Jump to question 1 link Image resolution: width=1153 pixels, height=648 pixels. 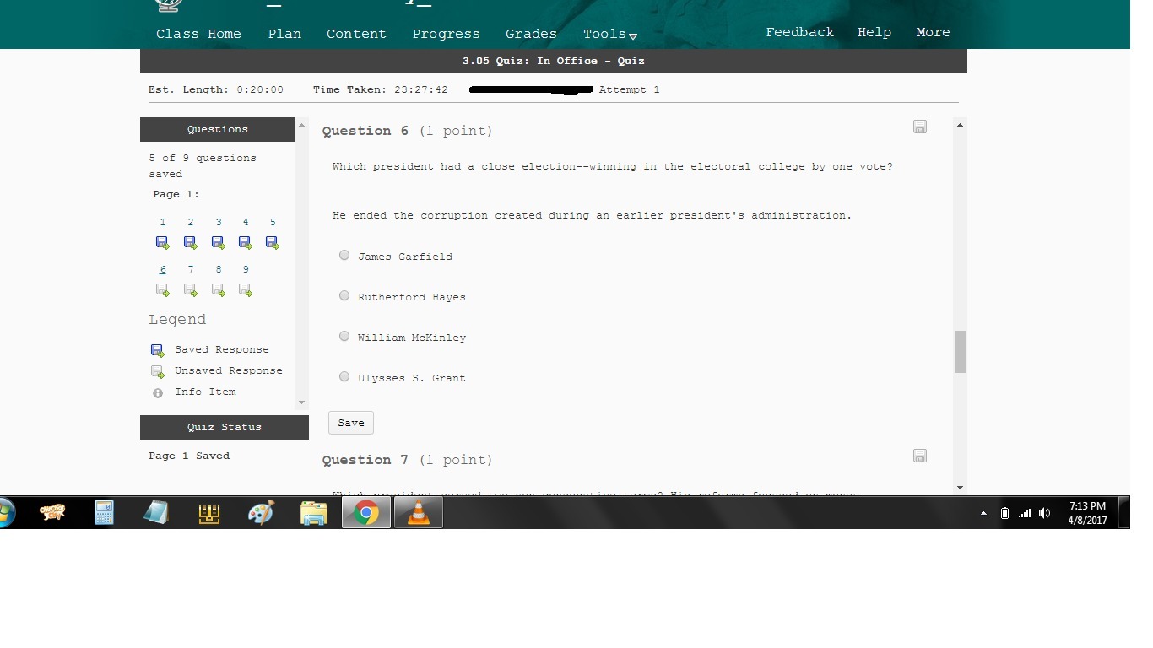163,222
